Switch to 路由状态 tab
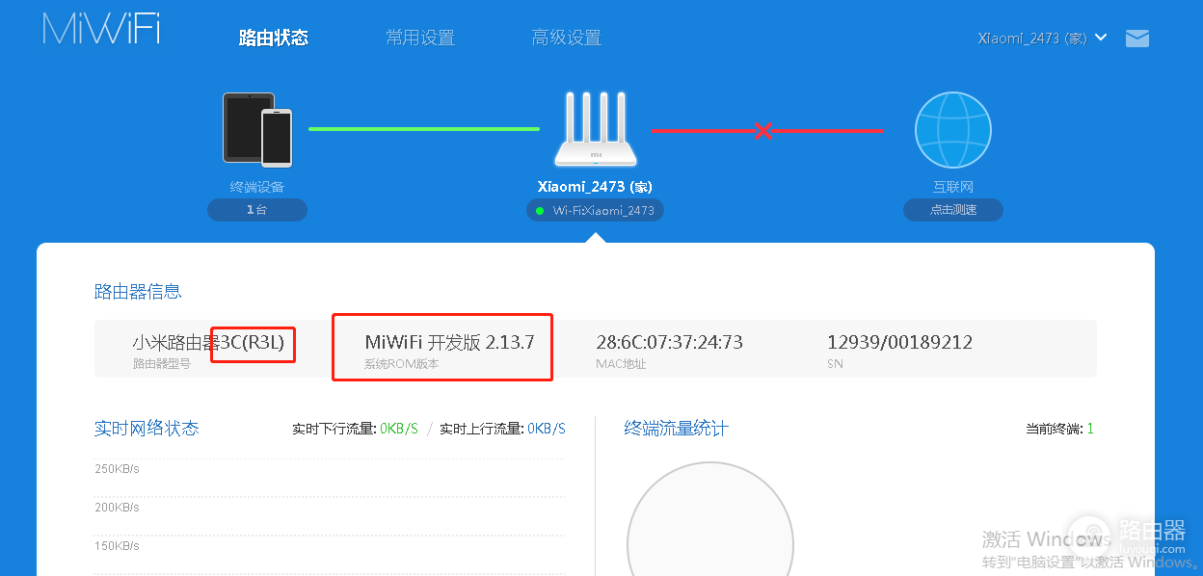The width and height of the screenshot is (1203, 576). [274, 39]
